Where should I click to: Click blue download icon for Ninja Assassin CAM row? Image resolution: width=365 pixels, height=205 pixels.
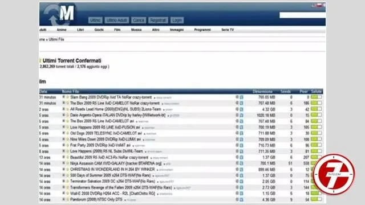pos(241,163)
